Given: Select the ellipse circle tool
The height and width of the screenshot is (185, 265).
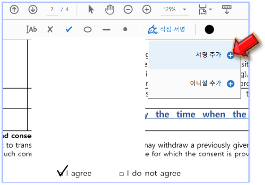Looking at the screenshot, I should [88, 29].
